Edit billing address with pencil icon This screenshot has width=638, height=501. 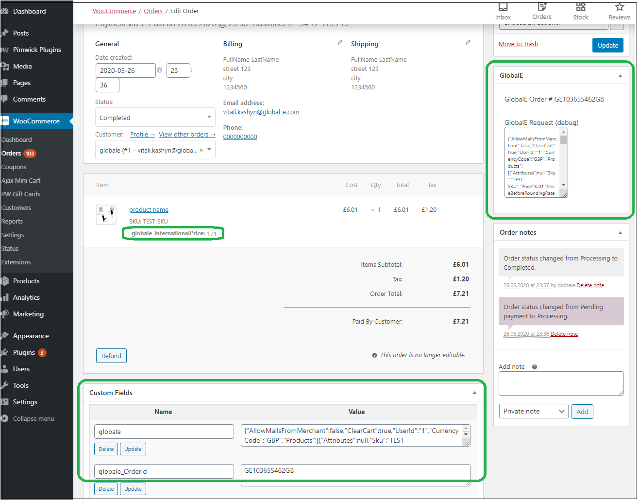(x=340, y=43)
